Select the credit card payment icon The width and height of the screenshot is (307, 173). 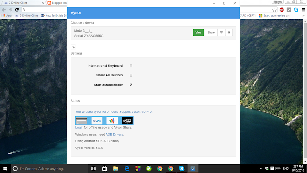point(82,121)
